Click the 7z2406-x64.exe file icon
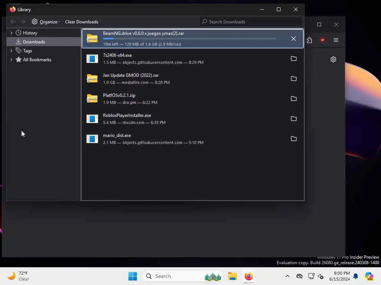This screenshot has height=285, width=381. [x=92, y=59]
